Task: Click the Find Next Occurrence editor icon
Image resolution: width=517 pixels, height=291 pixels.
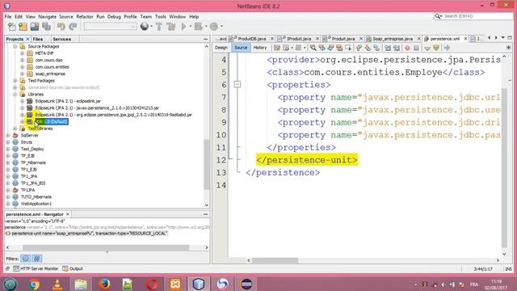Action: [x=330, y=48]
